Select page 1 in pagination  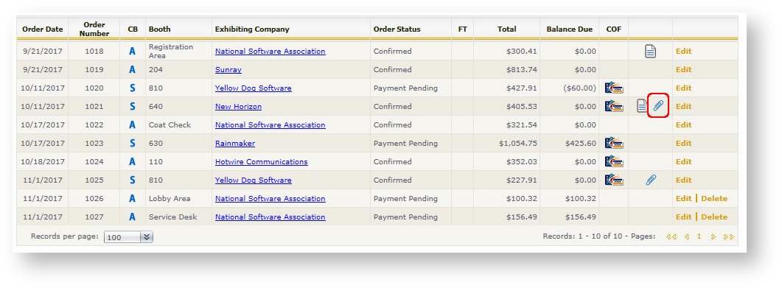699,236
